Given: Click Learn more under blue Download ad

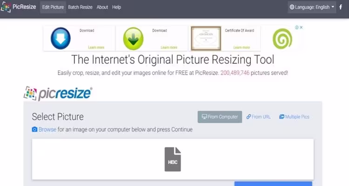Looking at the screenshot, I should pos(96,47).
